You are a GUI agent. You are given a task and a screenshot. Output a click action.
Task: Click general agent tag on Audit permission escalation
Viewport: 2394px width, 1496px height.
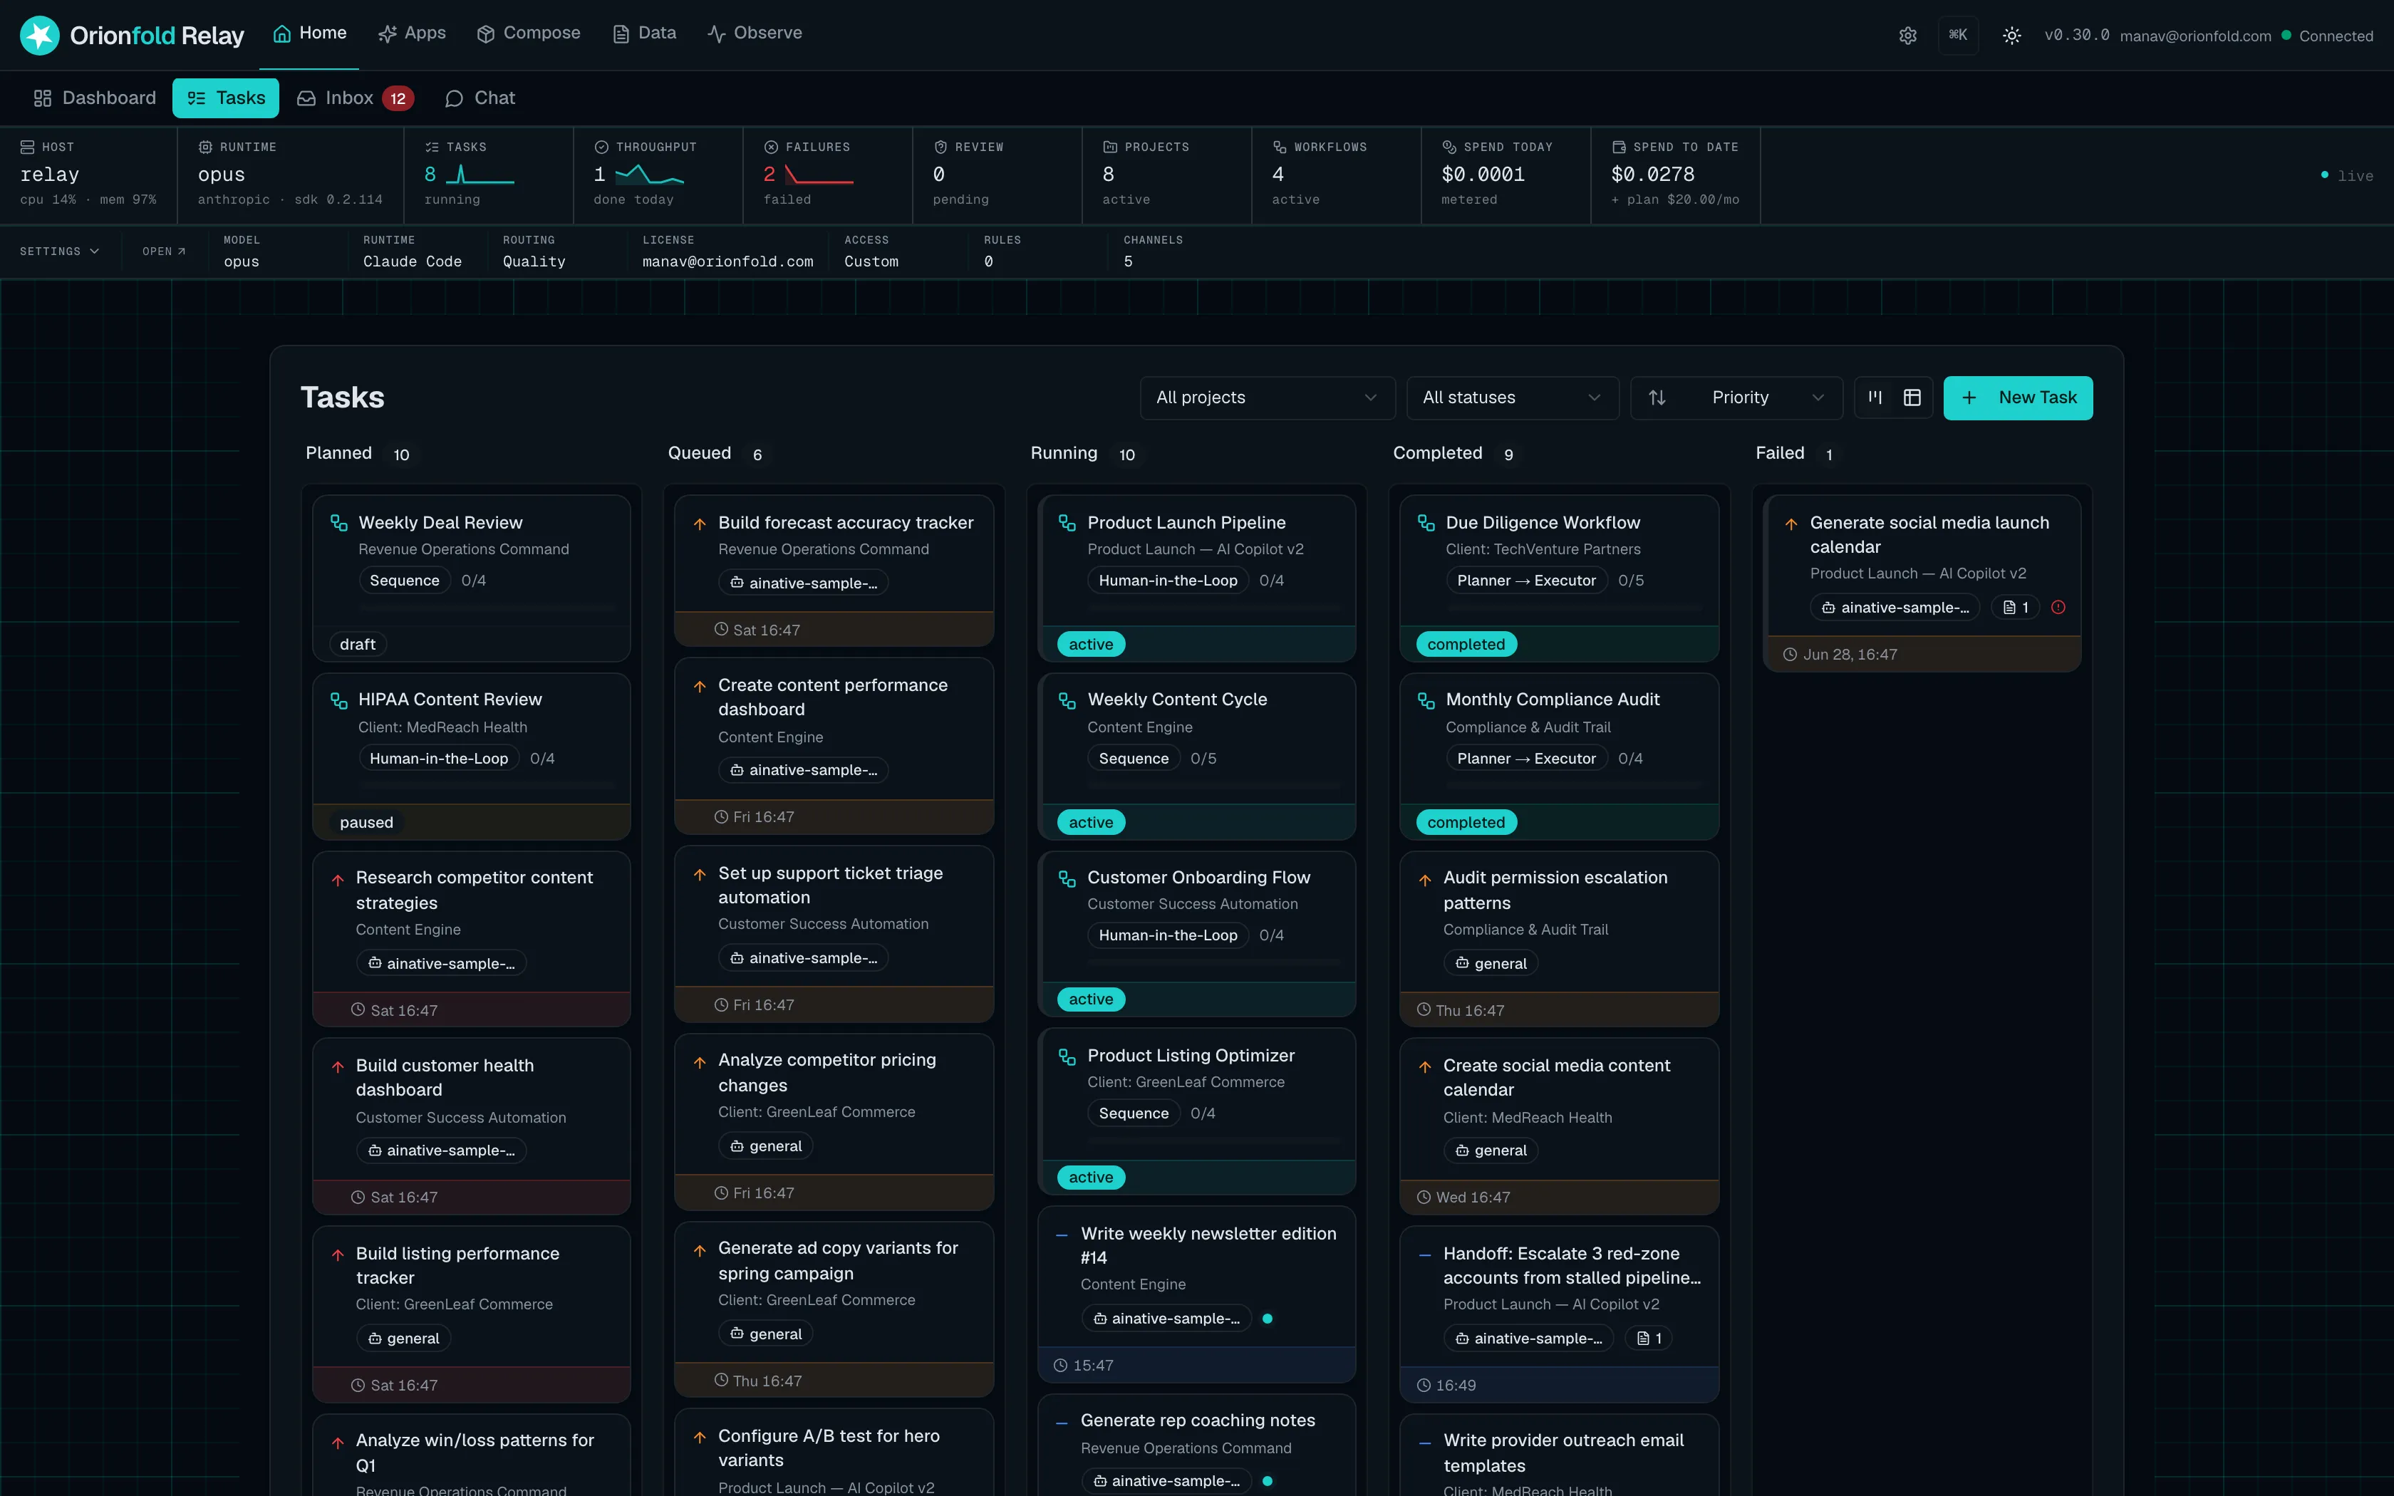(x=1490, y=962)
